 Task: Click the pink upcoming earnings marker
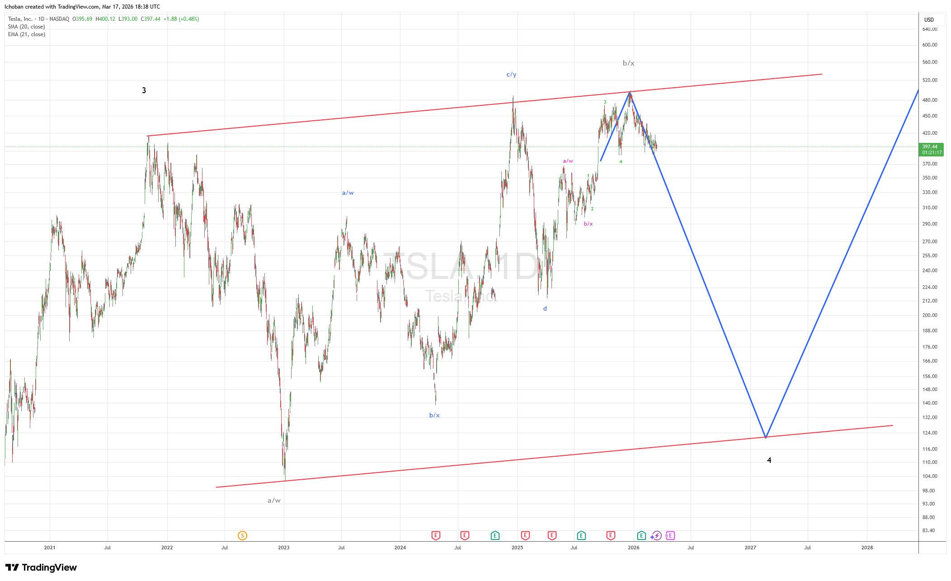[670, 536]
